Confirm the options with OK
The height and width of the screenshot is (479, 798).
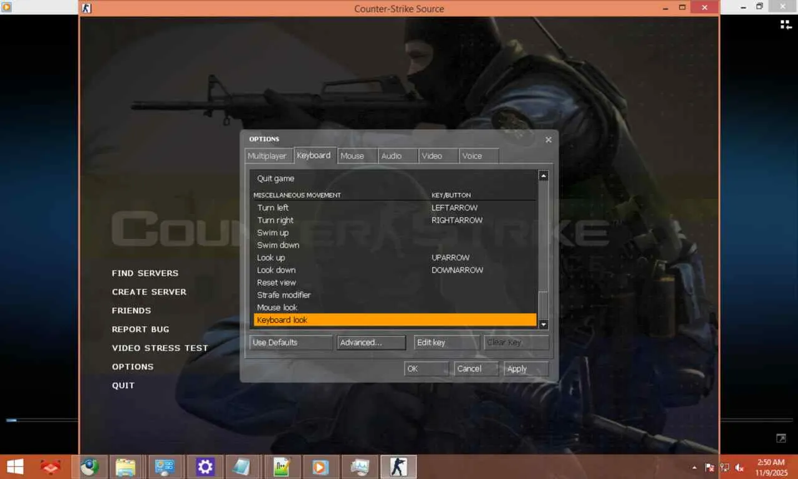point(426,369)
